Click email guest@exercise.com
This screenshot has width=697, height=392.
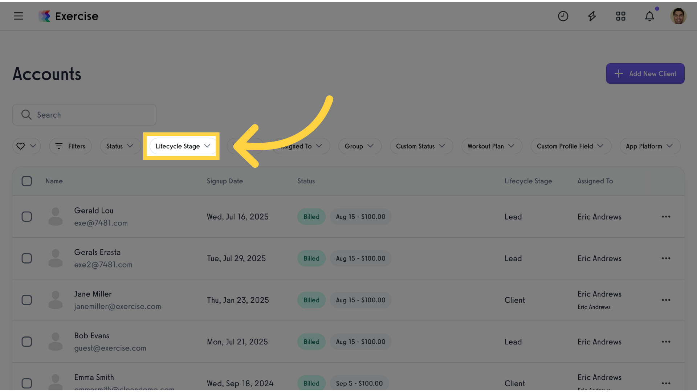click(x=110, y=348)
